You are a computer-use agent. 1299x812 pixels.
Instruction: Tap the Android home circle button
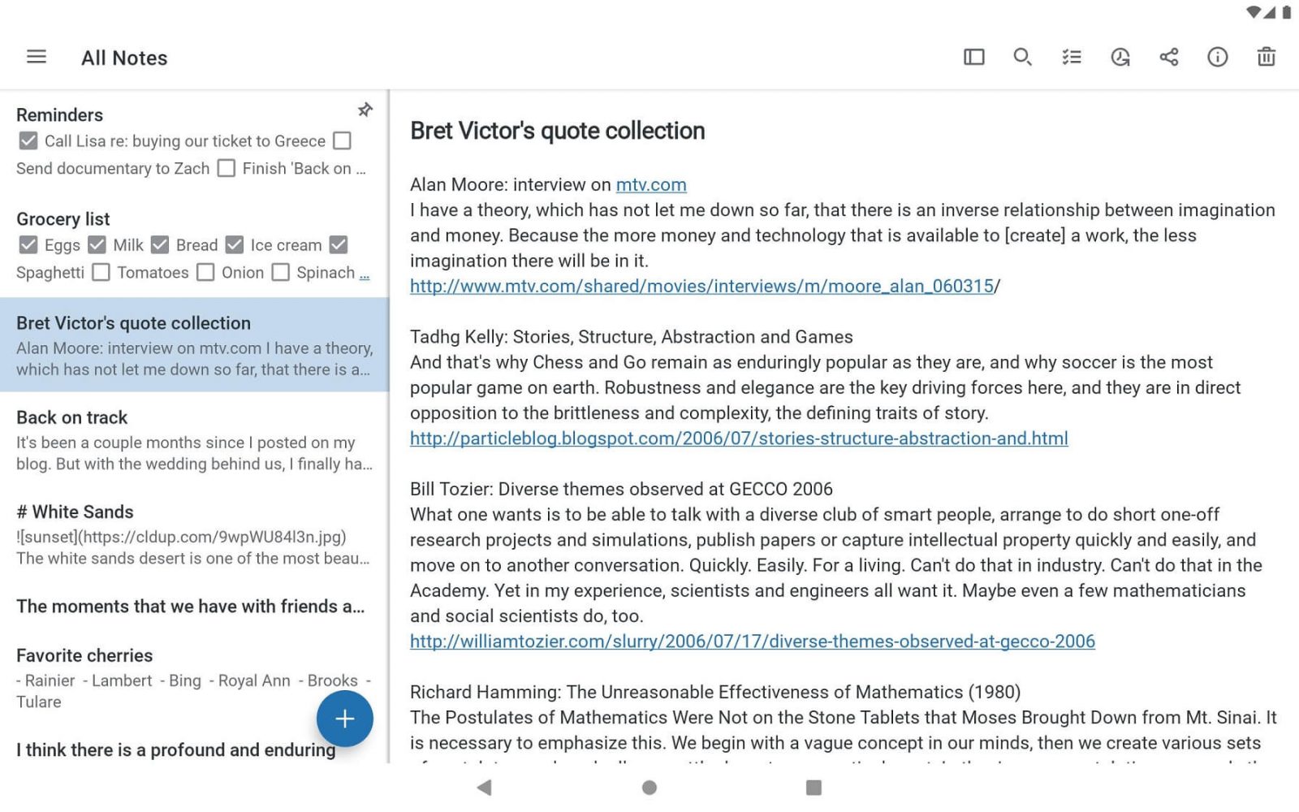pyautogui.click(x=649, y=787)
